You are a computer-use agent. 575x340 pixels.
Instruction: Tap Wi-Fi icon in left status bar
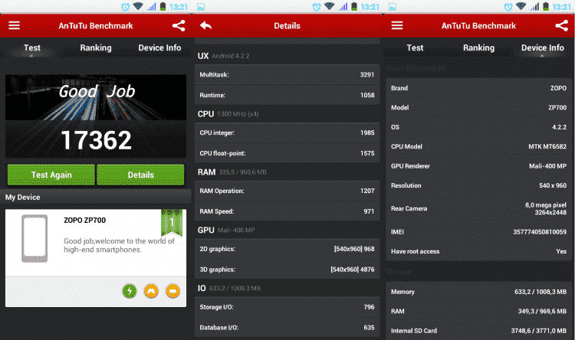pos(138,6)
